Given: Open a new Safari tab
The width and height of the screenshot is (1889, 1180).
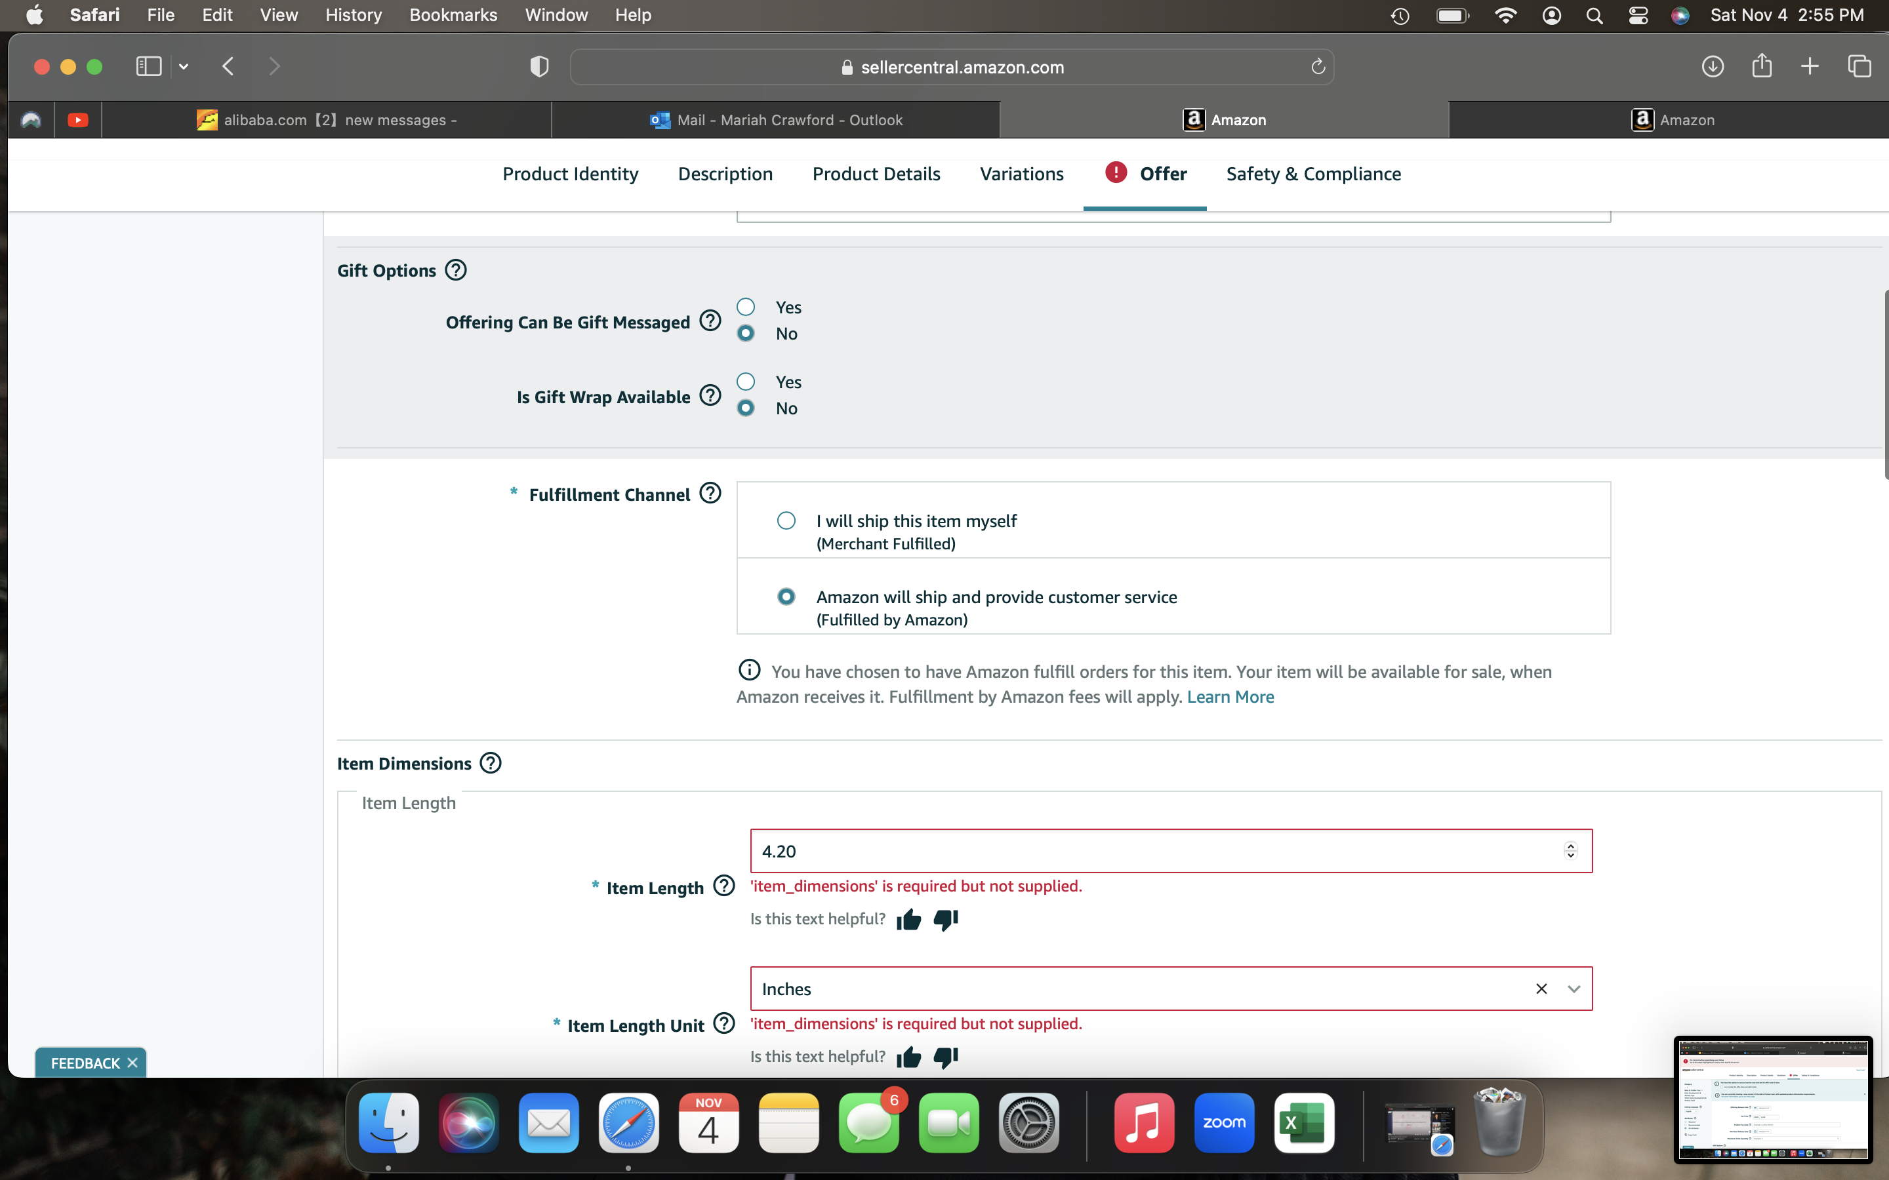Looking at the screenshot, I should [x=1810, y=66].
